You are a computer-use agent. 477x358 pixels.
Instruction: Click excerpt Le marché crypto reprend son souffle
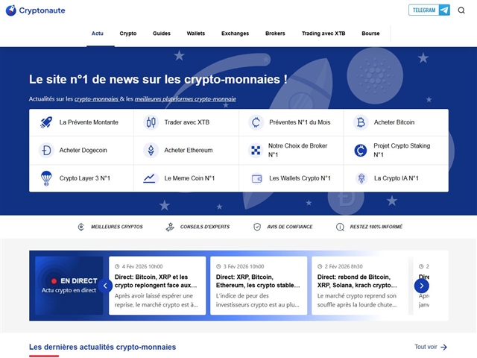coord(357,301)
